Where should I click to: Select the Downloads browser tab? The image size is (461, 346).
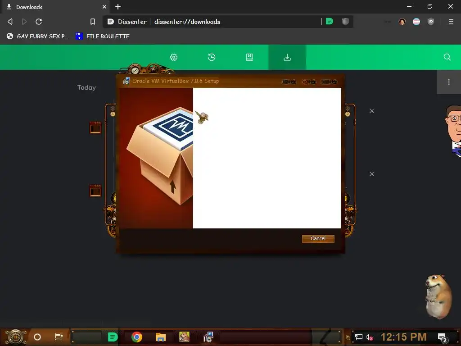[x=55, y=7]
